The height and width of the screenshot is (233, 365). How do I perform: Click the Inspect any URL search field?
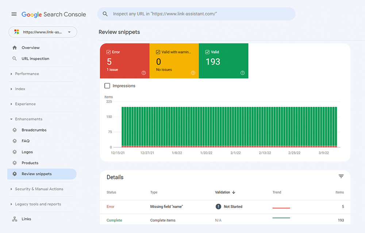pos(196,14)
